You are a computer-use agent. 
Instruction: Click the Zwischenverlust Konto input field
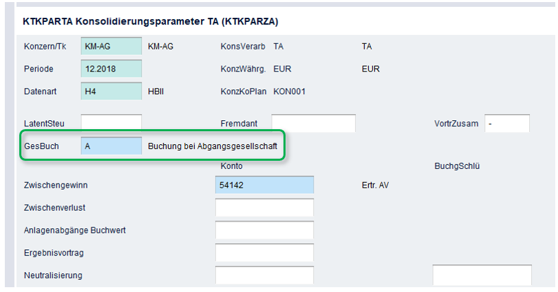(264, 207)
